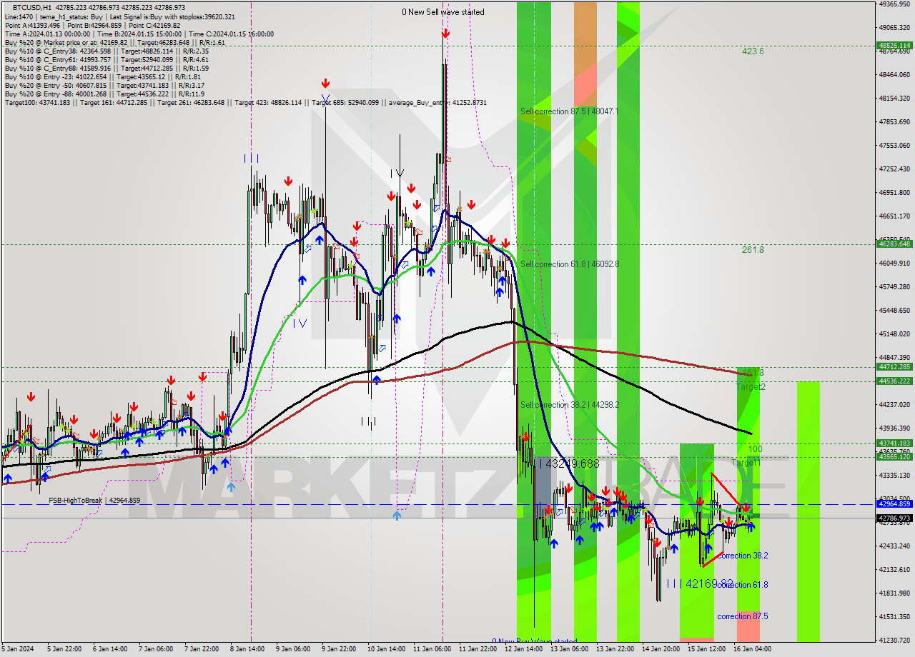Select the 46283.648 price label

tap(894, 244)
